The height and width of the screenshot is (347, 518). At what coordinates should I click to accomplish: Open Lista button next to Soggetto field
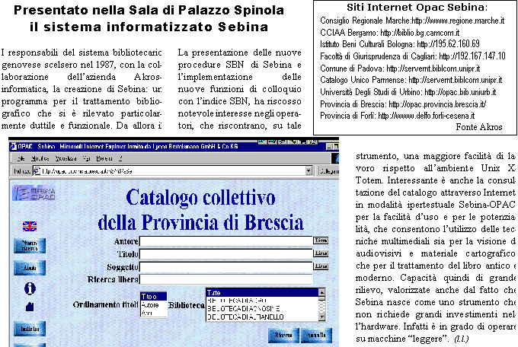321,266
